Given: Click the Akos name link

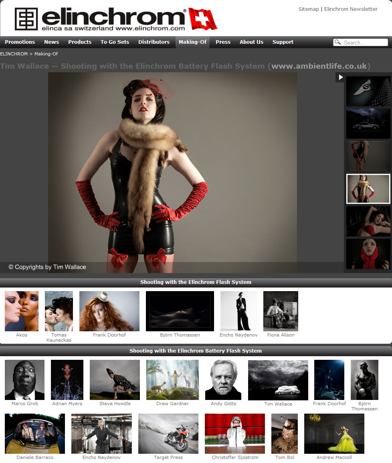Looking at the screenshot, I should [x=22, y=335].
